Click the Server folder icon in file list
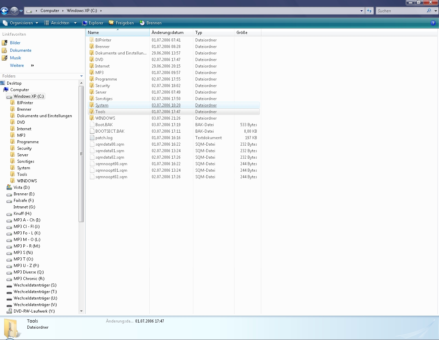This screenshot has width=439, height=340. [x=92, y=92]
